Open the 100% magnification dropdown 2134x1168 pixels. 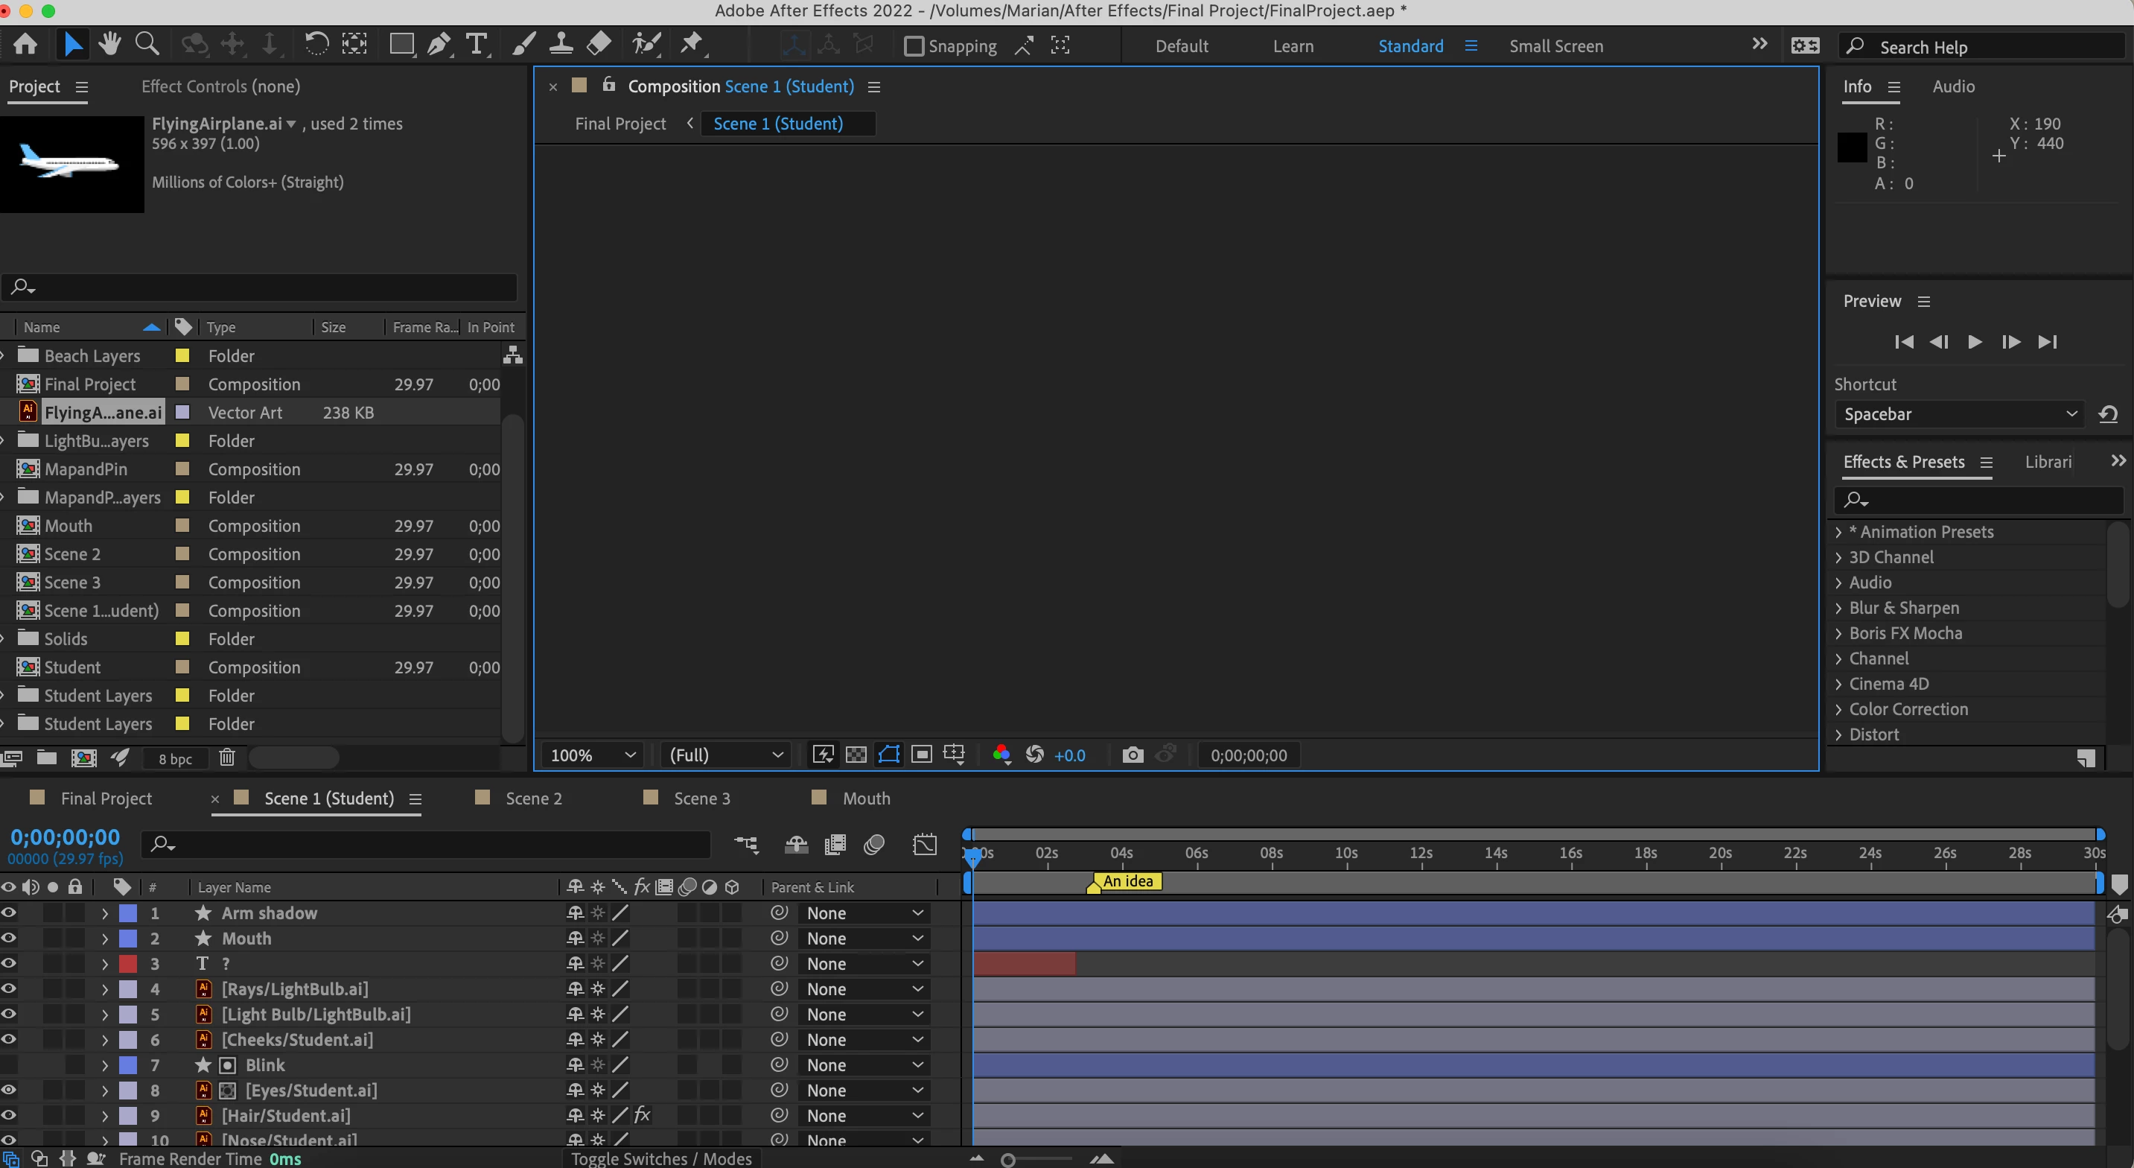pos(593,755)
